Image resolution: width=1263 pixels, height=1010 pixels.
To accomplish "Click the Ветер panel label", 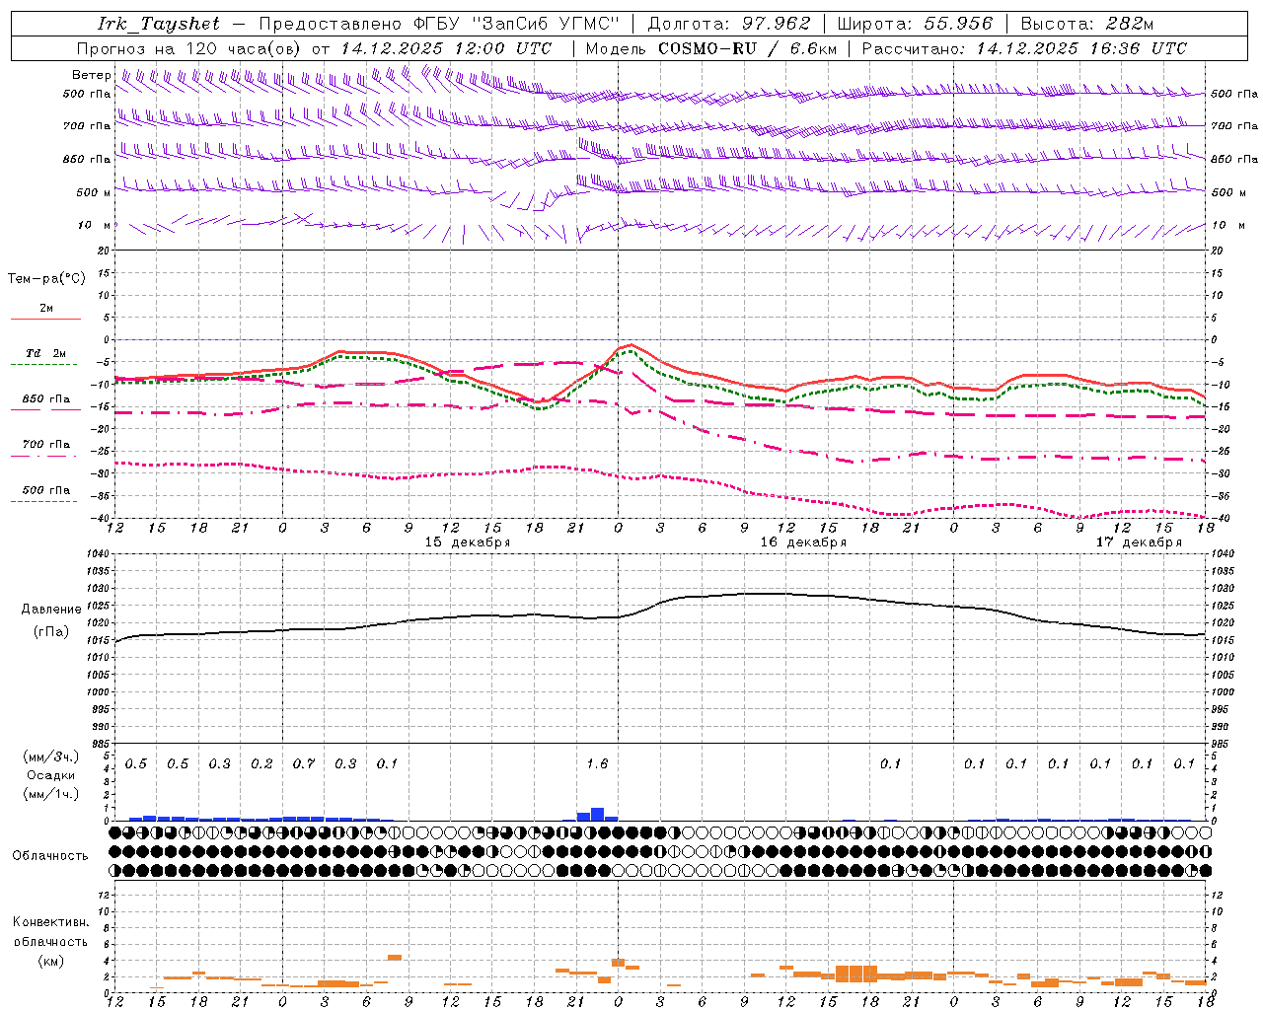I will pyautogui.click(x=92, y=75).
